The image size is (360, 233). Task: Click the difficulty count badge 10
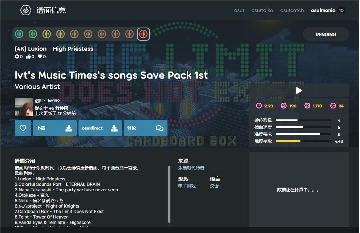click(341, 10)
